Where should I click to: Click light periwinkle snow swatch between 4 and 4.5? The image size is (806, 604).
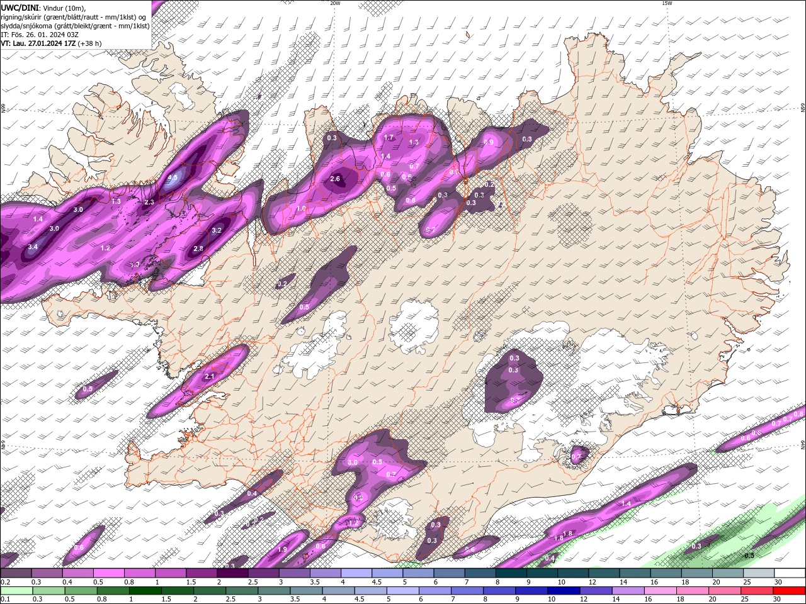(356, 573)
